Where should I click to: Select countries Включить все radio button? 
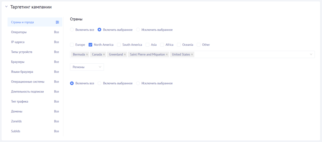click(72, 30)
